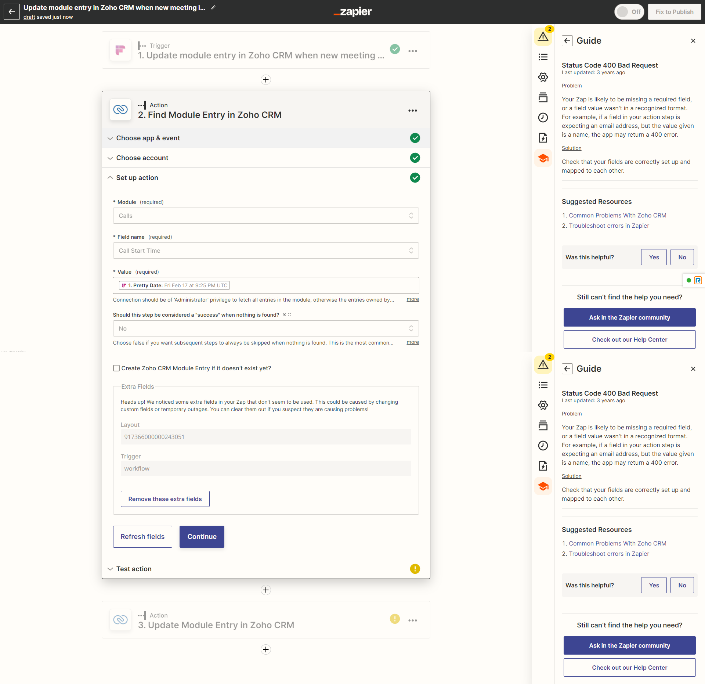Click the draft version link
This screenshot has height=684, width=705.
coord(29,17)
